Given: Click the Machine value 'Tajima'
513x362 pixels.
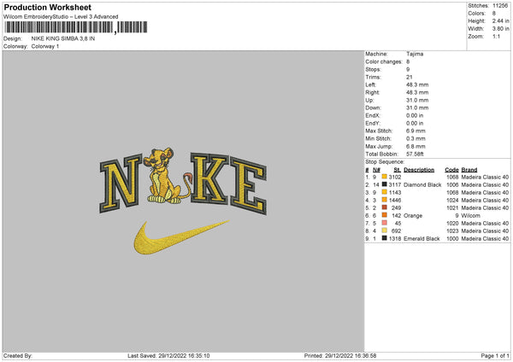Looking at the screenshot, I should [x=415, y=54].
